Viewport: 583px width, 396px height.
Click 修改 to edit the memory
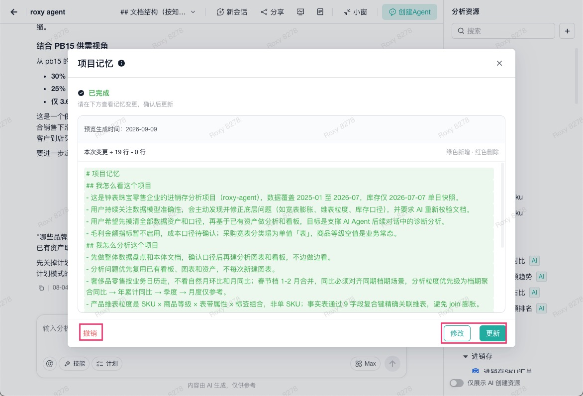[457, 333]
